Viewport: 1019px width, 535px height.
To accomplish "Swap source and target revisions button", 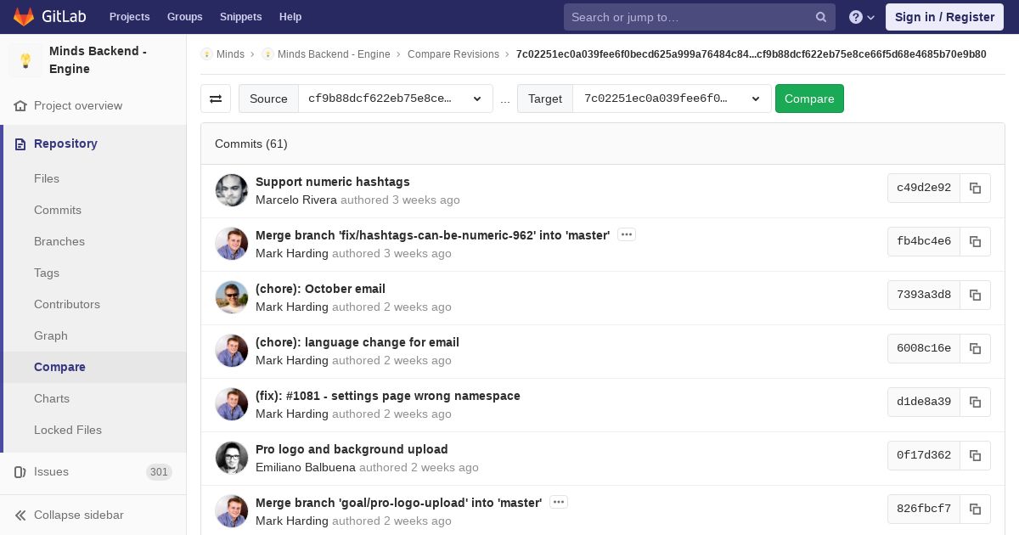I will coord(216,99).
